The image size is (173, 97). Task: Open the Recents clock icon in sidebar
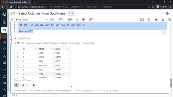(x=5, y=43)
